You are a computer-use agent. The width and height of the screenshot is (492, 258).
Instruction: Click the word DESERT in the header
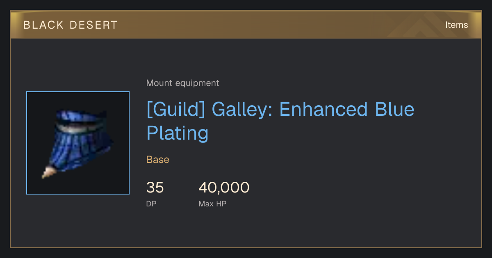coord(93,25)
